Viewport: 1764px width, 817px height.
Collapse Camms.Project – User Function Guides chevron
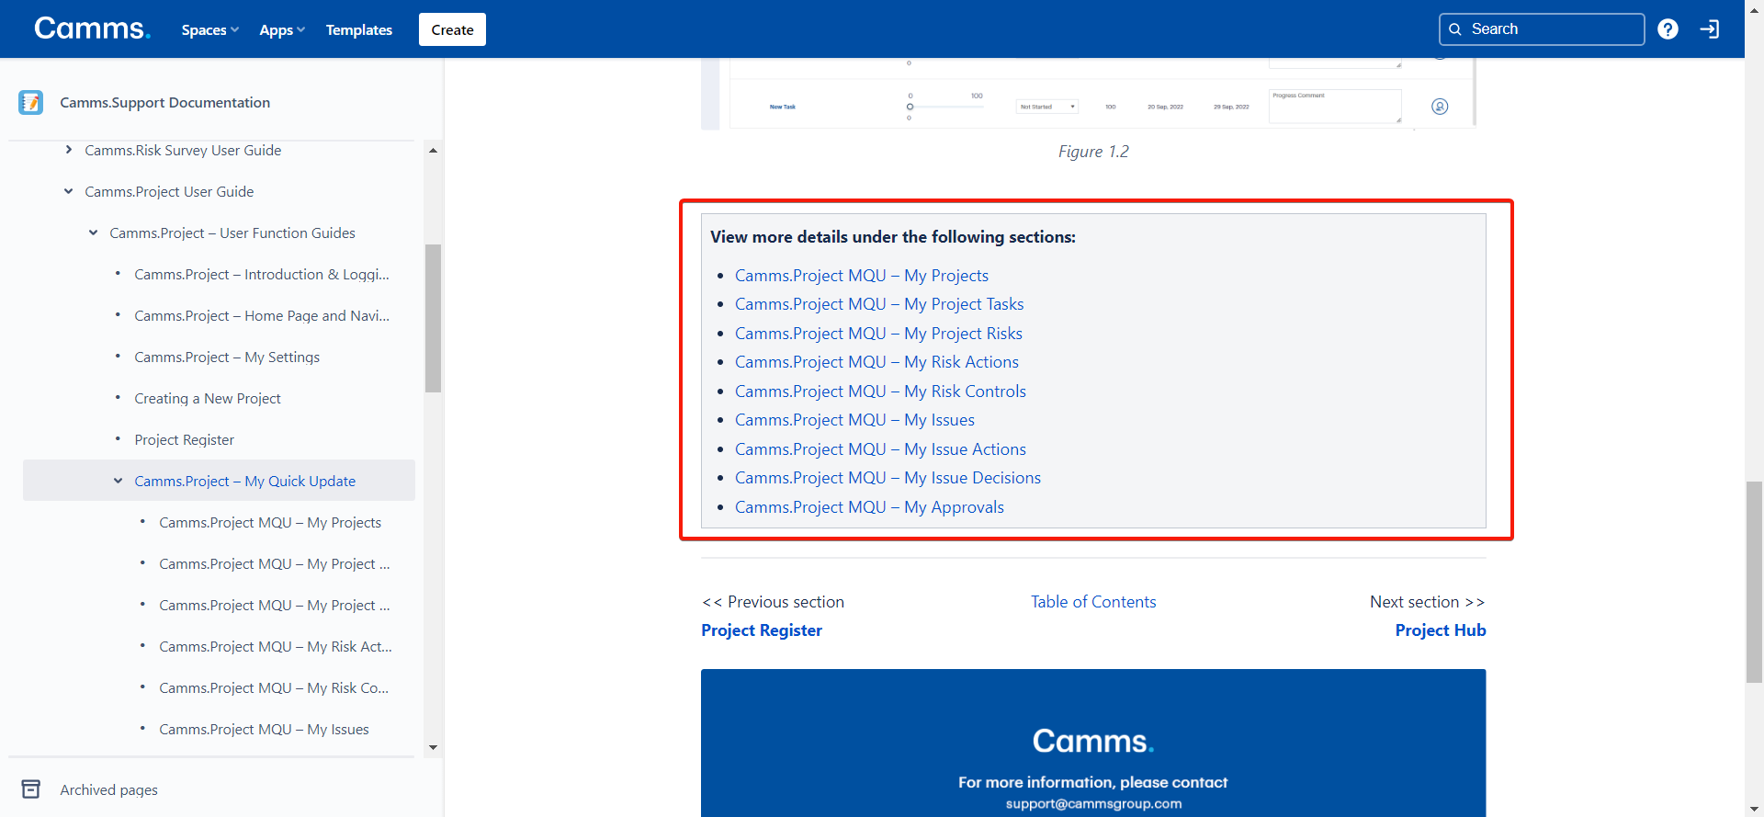pyautogui.click(x=93, y=233)
